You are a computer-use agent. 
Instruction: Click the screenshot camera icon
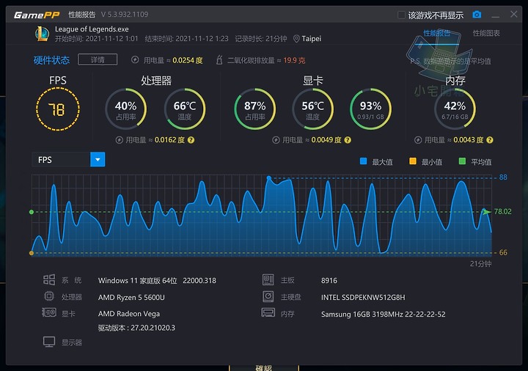tap(477, 15)
